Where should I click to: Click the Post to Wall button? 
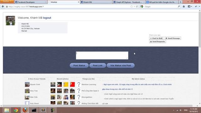coord(156,38)
